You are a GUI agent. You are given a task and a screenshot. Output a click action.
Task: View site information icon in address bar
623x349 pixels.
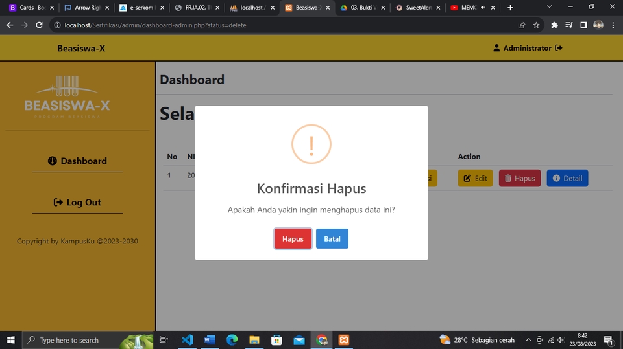57,25
